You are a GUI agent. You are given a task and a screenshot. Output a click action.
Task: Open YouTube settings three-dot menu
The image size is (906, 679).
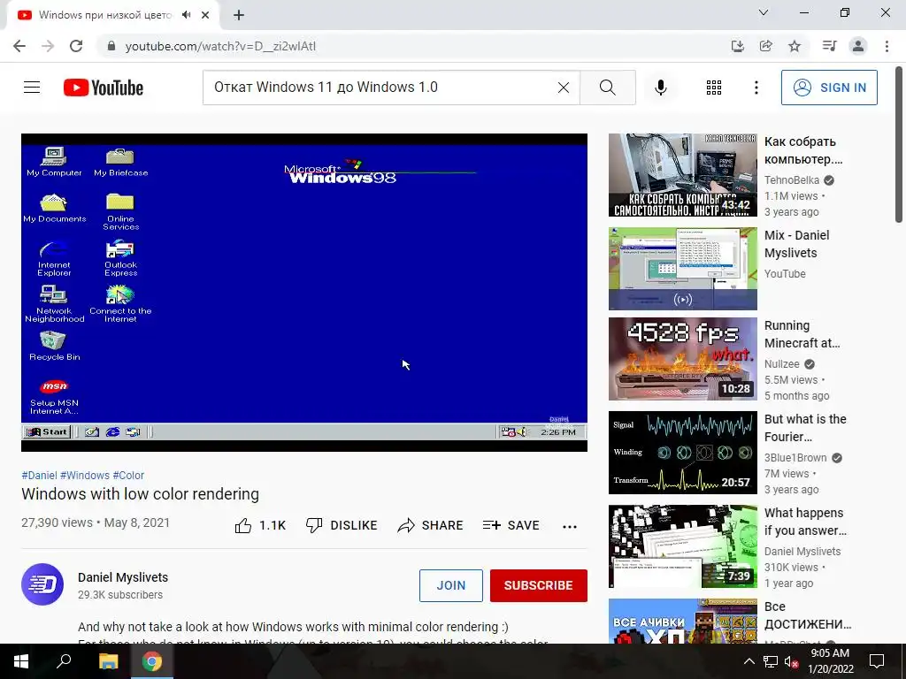[x=756, y=88]
